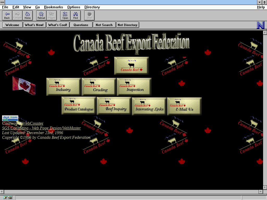Open the Bookmarks menu

[x=53, y=7]
